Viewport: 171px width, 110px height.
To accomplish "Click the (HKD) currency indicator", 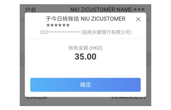I will click(x=96, y=48).
